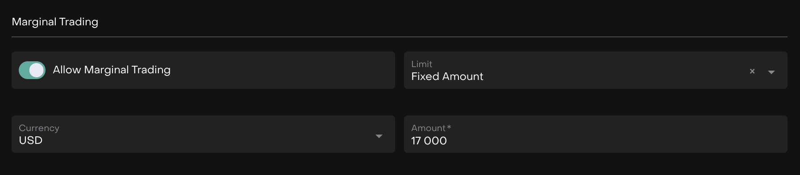Viewport: 800px width, 175px height.
Task: Click the white knob of the trading toggle
Action: coord(37,70)
